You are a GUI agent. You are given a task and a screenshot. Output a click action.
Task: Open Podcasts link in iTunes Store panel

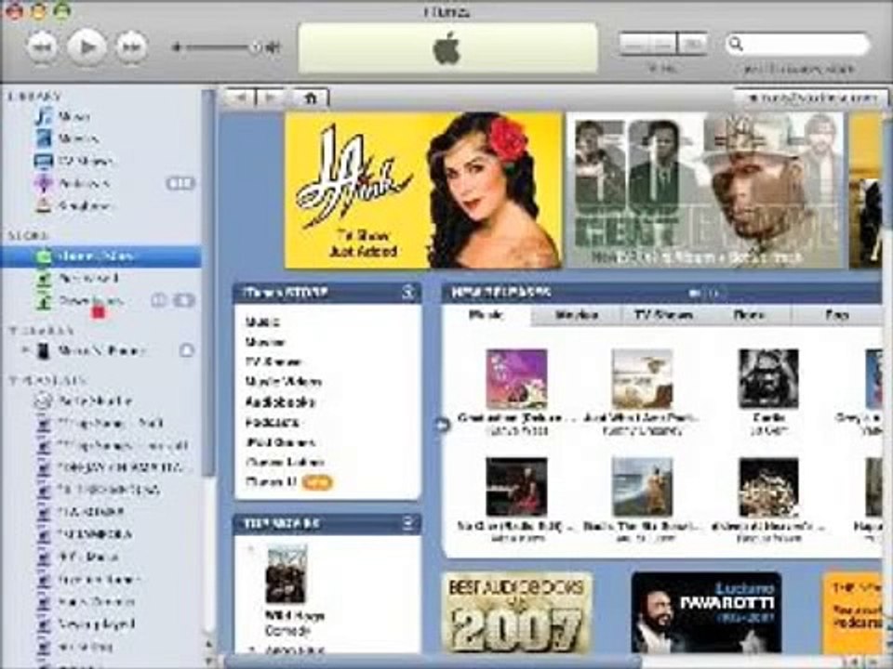[273, 422]
